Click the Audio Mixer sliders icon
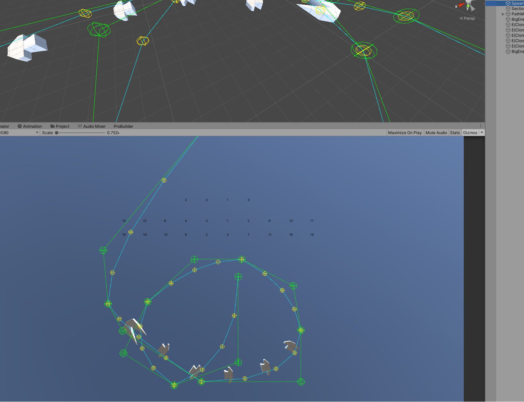524x402 pixels. (x=79, y=126)
